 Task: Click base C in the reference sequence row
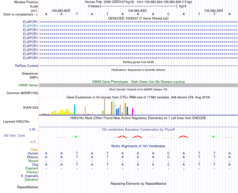(168, 14)
